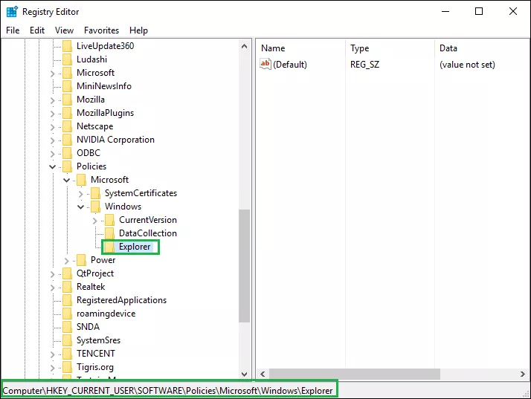Image resolution: width=531 pixels, height=399 pixels.
Task: Expand the Microsoft key under SOFTWARE
Action: coord(53,73)
